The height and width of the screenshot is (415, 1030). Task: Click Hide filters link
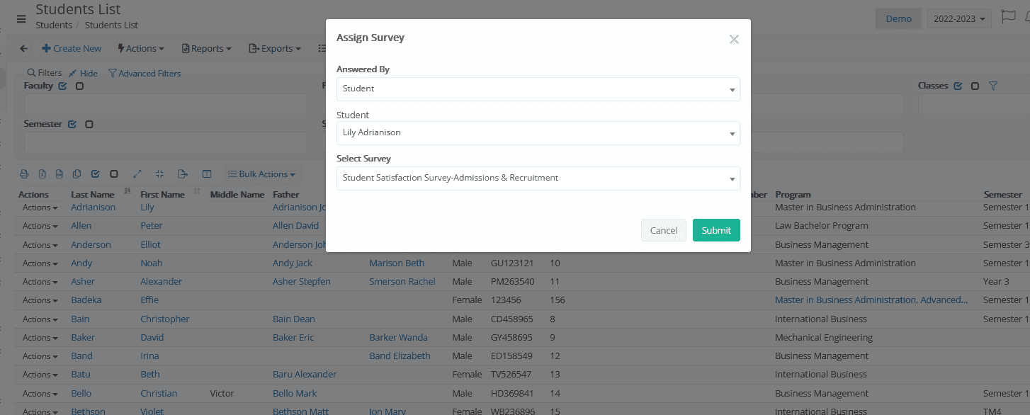(x=84, y=74)
